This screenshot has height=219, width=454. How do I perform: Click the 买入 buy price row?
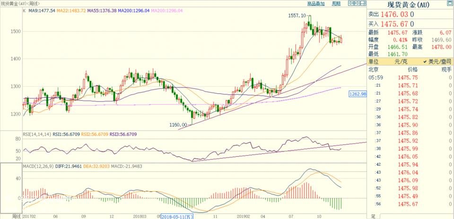[x=393, y=24]
